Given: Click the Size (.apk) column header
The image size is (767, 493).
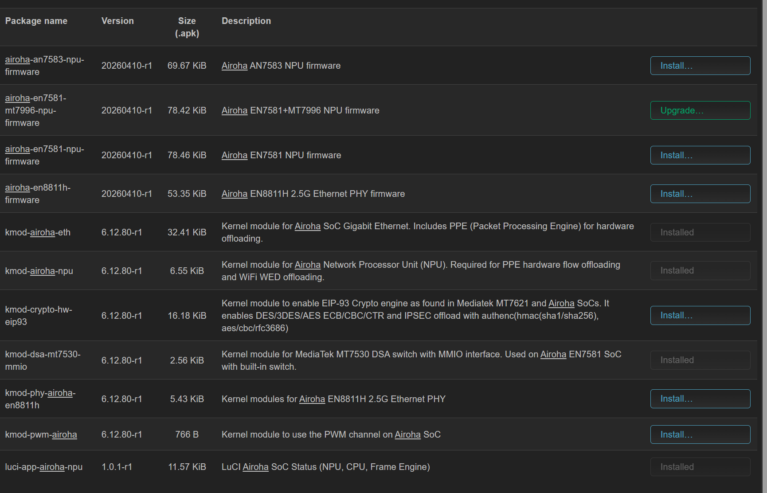Looking at the screenshot, I should point(187,27).
